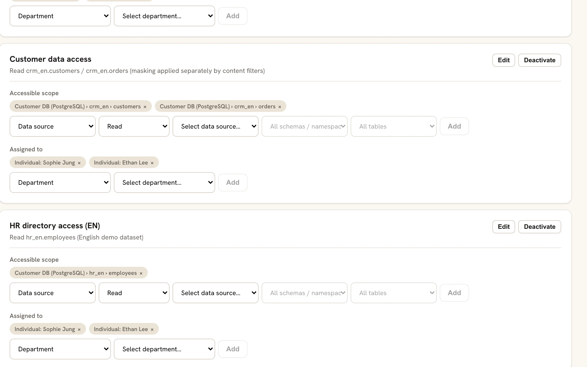
Task: Click the crm_en customers/orders masking description text
Action: point(137,71)
